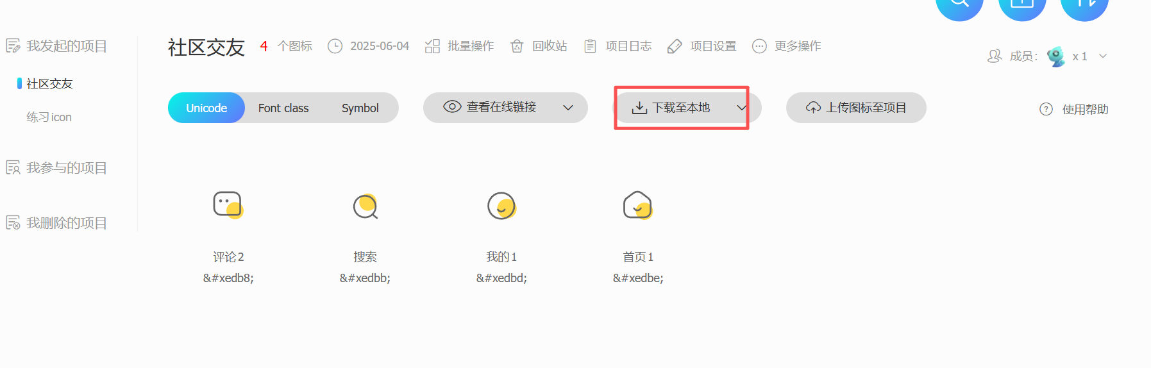Select the 首页1 home icon
The height and width of the screenshot is (368, 1151).
click(638, 206)
